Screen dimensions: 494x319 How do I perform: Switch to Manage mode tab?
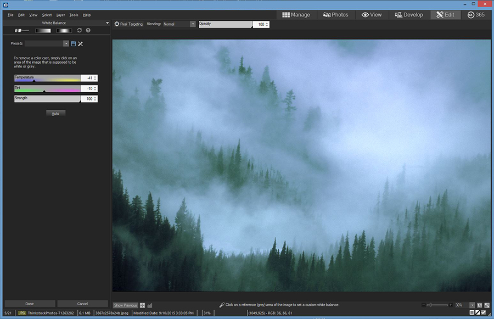[296, 15]
